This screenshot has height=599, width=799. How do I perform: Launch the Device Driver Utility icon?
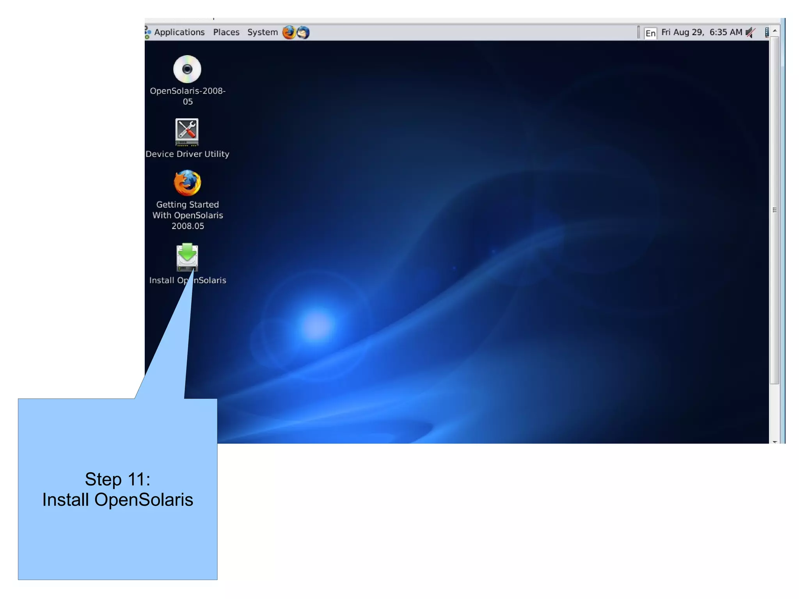(x=187, y=132)
